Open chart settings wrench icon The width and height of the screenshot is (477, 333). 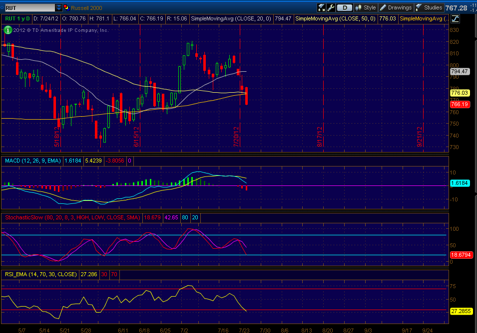331,7
